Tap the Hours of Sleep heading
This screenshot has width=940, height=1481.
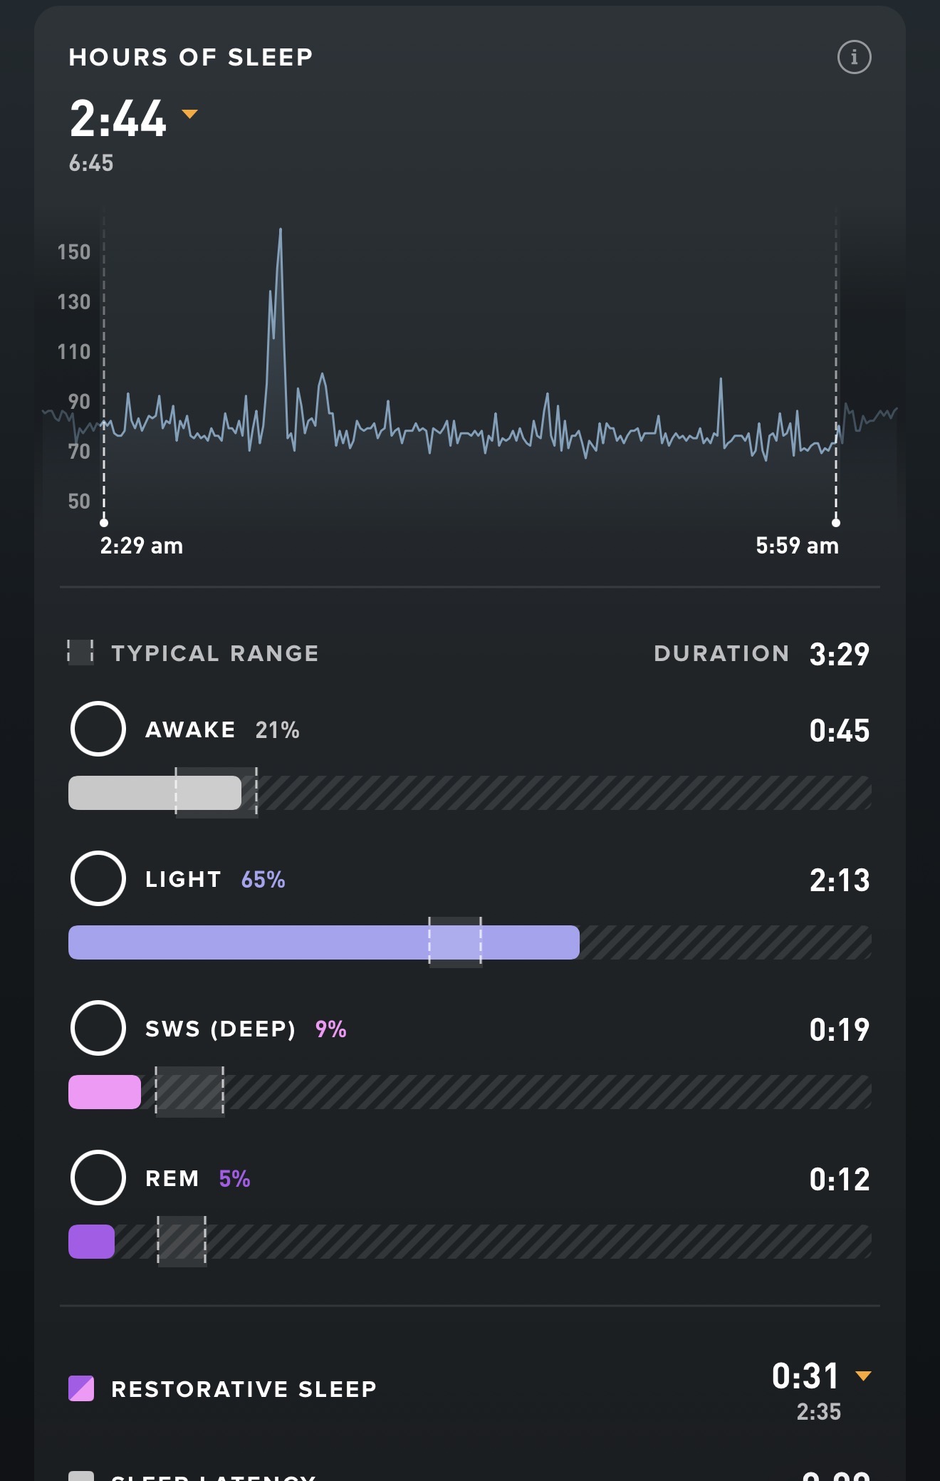(191, 57)
